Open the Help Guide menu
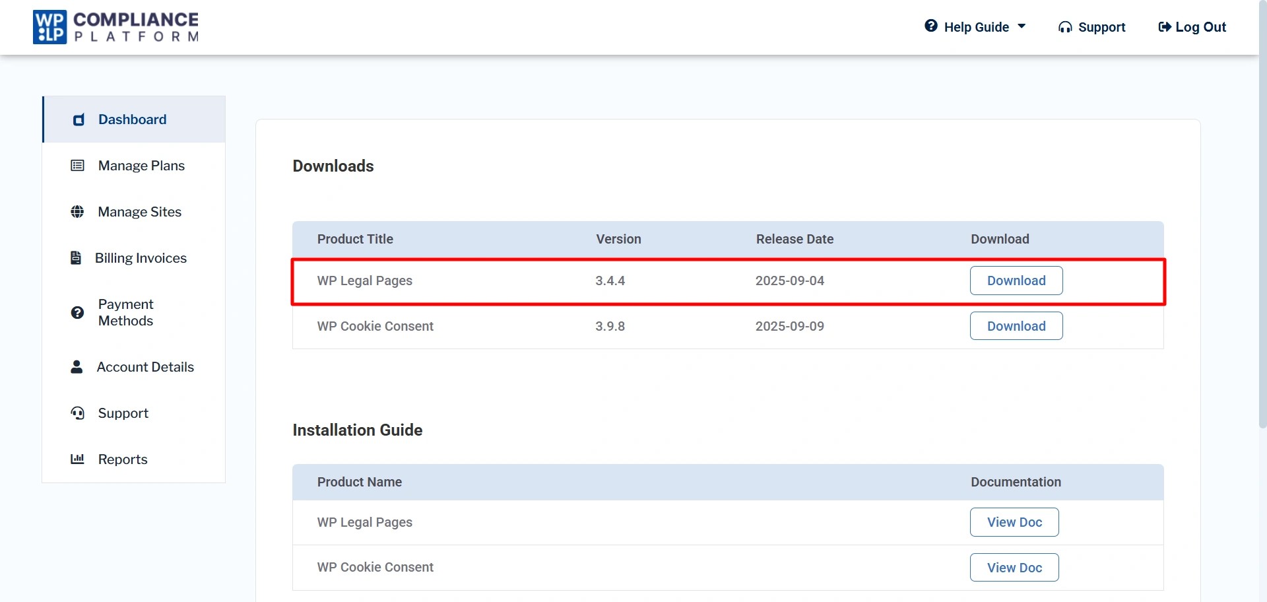The width and height of the screenshot is (1267, 602). click(975, 27)
